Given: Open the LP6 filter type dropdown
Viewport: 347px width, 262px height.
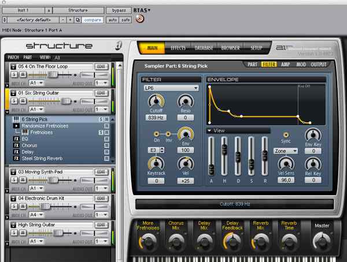Looking at the screenshot, I should 171,88.
